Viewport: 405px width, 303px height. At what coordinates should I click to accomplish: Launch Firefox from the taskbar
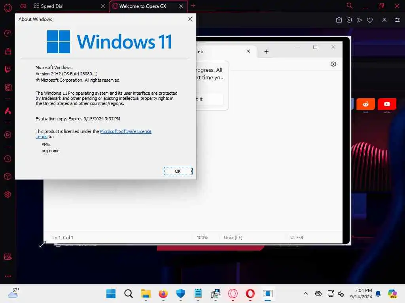163,294
